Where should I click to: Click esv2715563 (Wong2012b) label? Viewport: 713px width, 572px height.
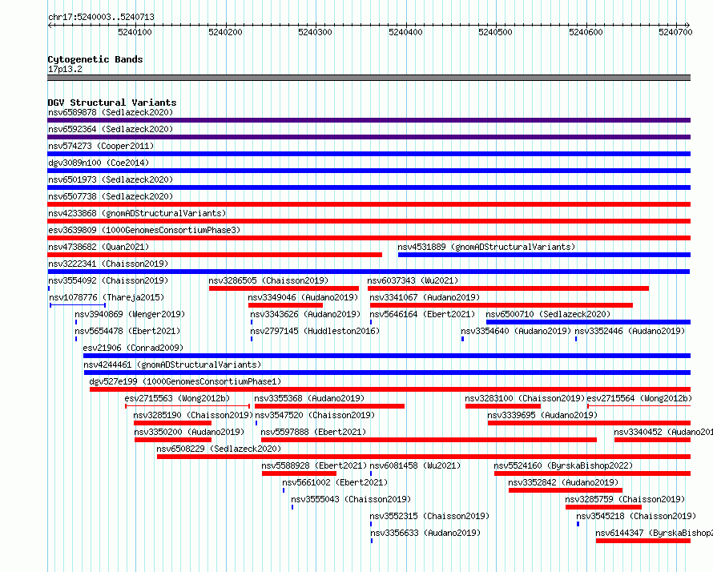(177, 398)
